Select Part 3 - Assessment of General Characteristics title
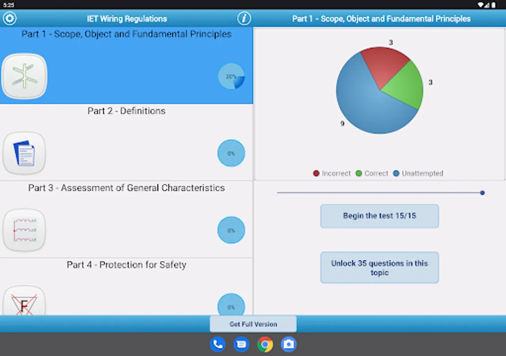506x356 pixels. [126, 188]
